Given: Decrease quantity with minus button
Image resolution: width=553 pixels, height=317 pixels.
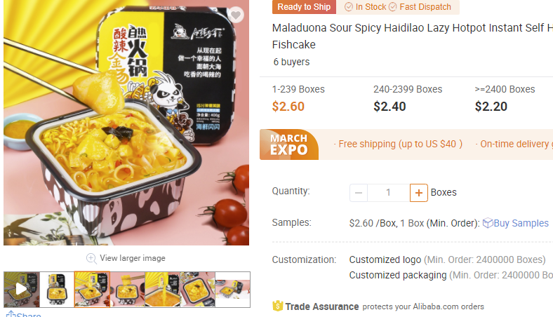Looking at the screenshot, I should pyautogui.click(x=359, y=193).
